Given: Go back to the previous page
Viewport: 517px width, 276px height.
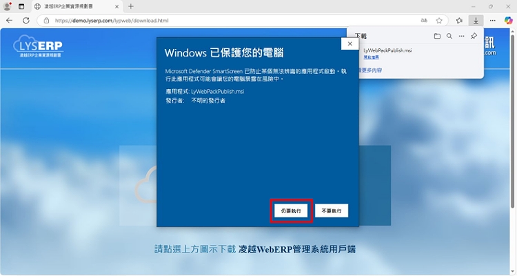Looking at the screenshot, I should click(10, 21).
